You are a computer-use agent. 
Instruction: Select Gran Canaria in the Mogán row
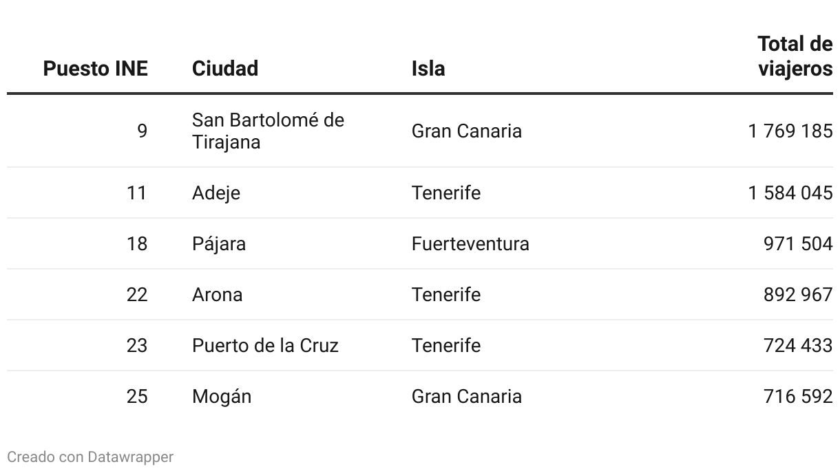[x=467, y=397]
